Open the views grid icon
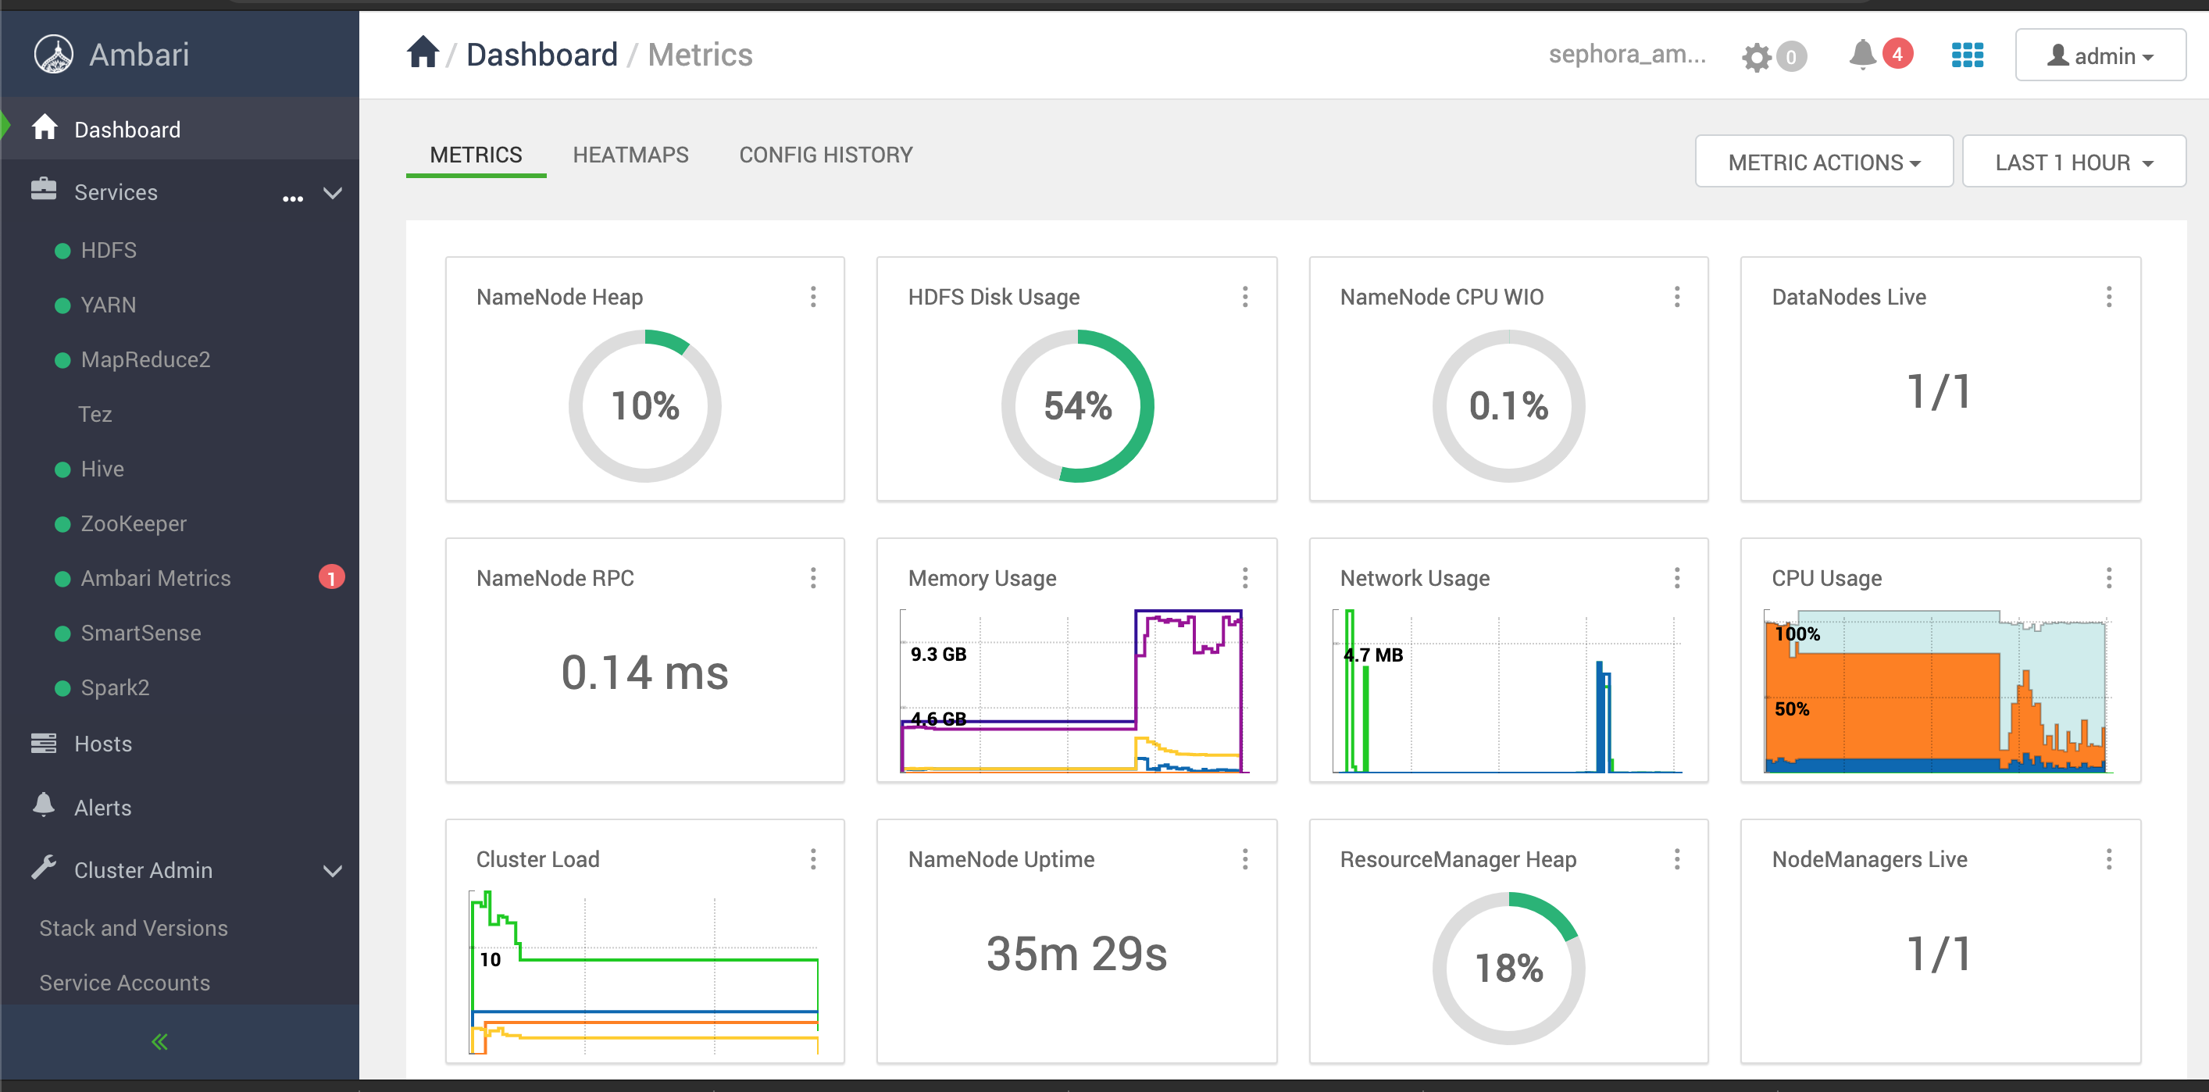Image resolution: width=2209 pixels, height=1092 pixels. (1967, 55)
